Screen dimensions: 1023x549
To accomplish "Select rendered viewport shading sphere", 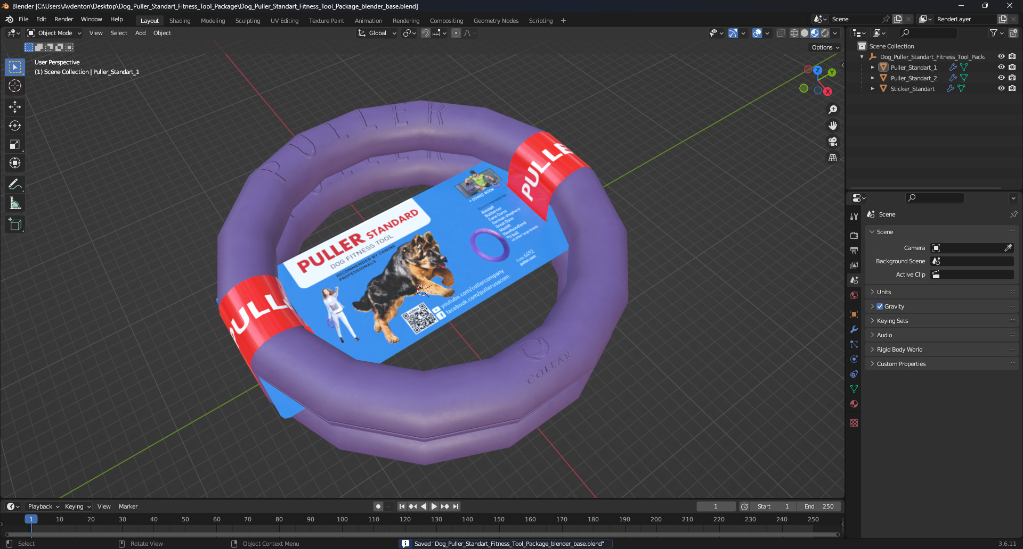I will pyautogui.click(x=825, y=33).
